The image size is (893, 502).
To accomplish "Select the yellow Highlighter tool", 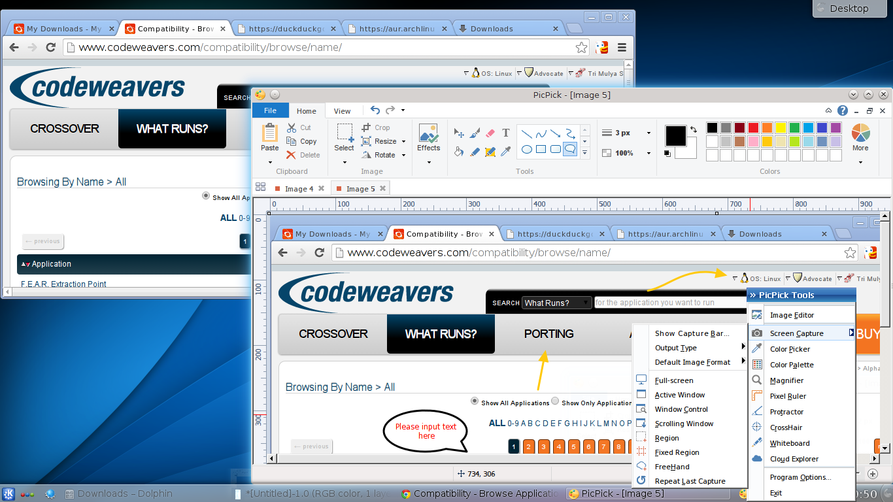I will [490, 151].
